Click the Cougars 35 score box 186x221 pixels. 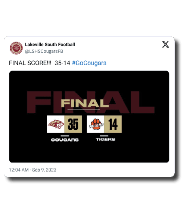click(x=73, y=124)
